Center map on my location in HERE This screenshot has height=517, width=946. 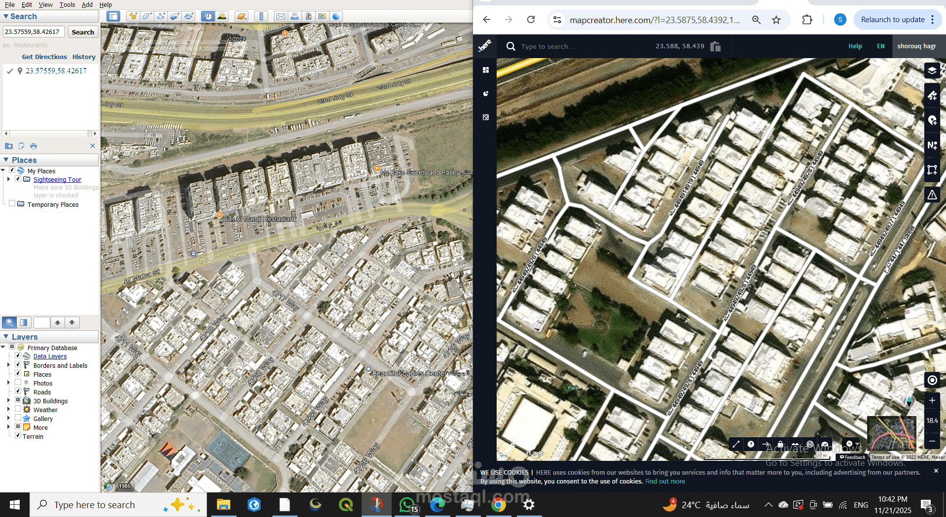click(932, 380)
